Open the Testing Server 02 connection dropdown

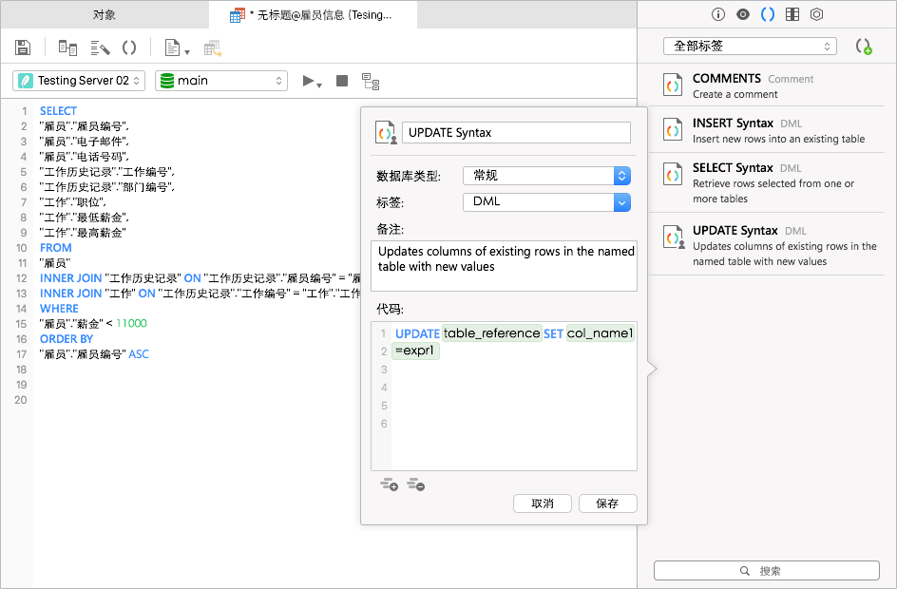click(78, 81)
